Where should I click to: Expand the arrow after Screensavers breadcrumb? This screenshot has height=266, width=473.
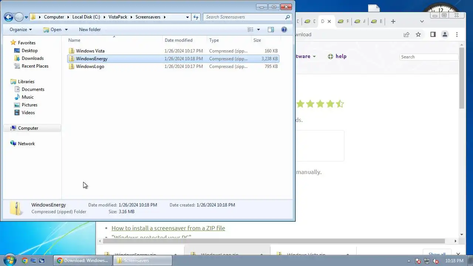tap(164, 17)
